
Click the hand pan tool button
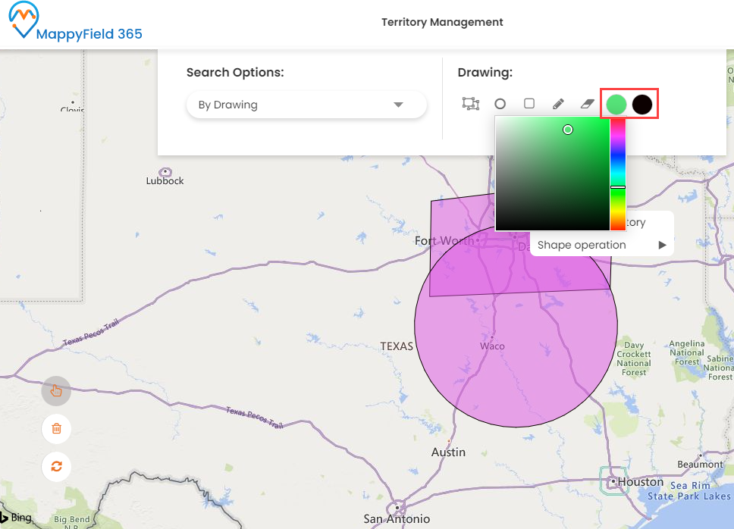coord(56,390)
